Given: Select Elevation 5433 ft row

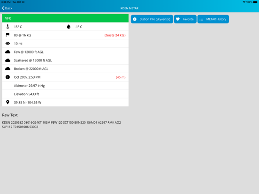Looking at the screenshot, I should tap(65, 94).
